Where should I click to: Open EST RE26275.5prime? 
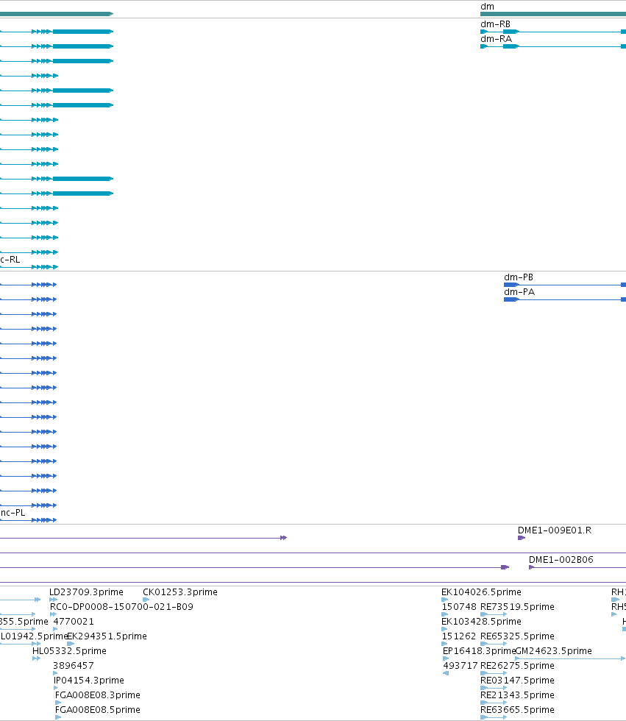(517, 665)
